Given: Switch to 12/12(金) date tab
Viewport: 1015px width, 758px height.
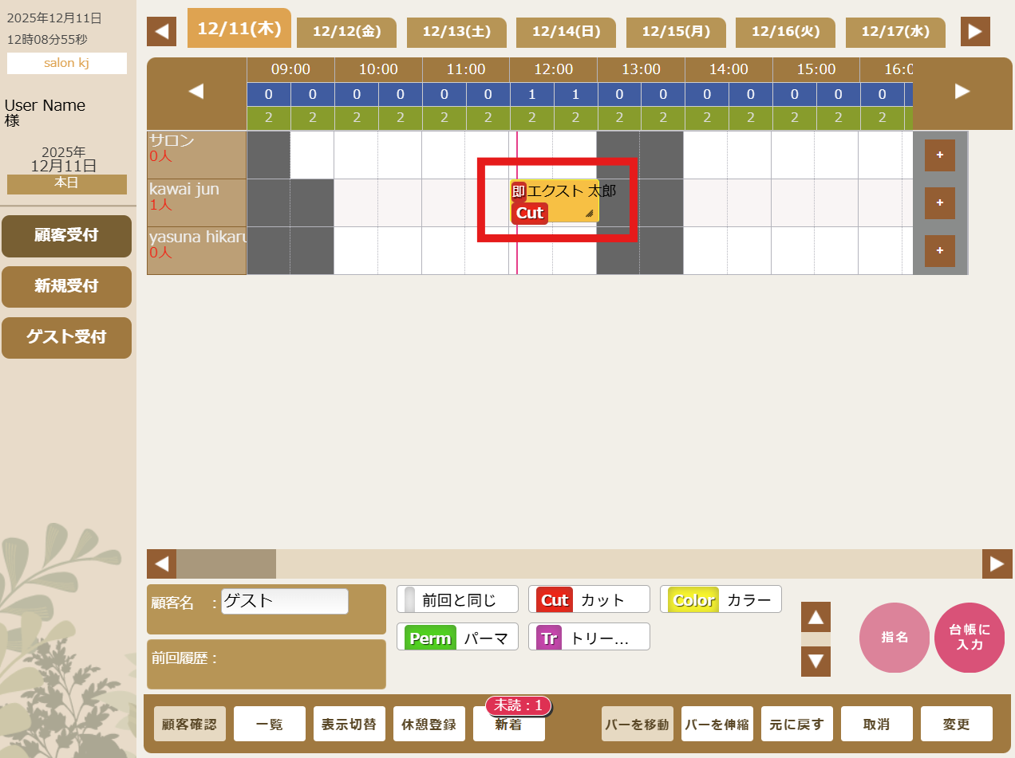Looking at the screenshot, I should (346, 32).
